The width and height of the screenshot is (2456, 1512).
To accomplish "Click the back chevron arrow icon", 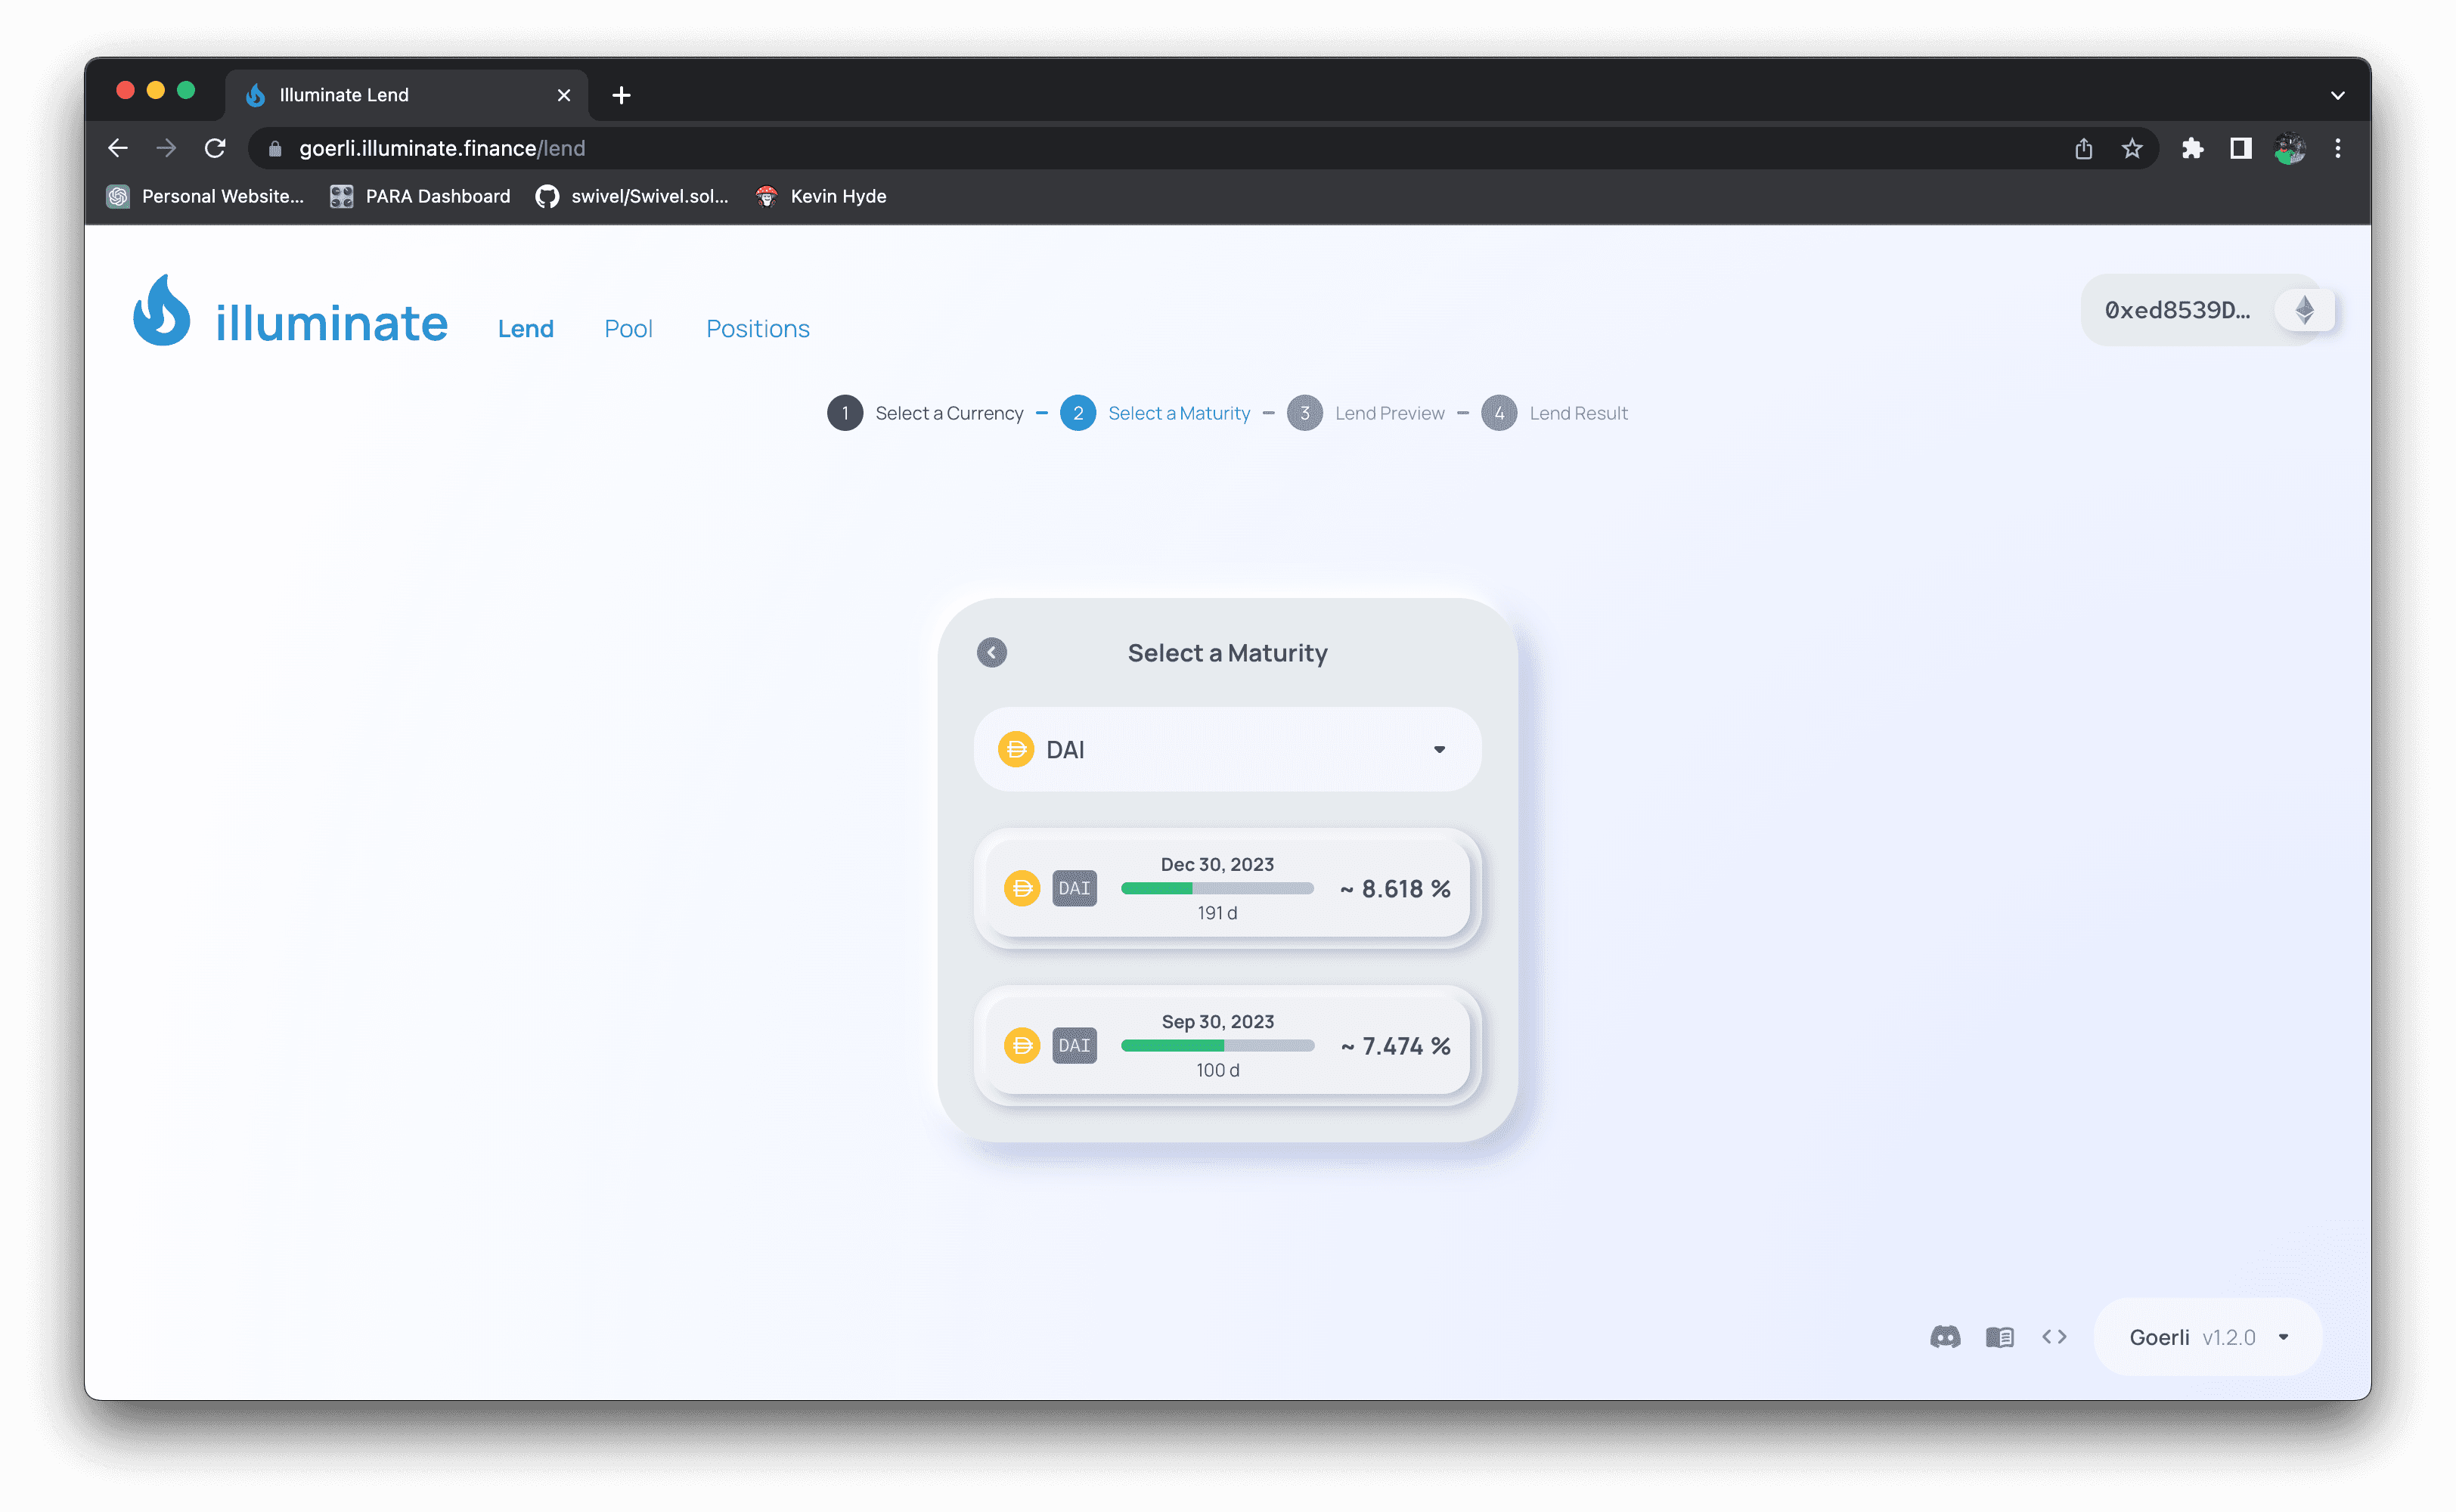I will 991,652.
